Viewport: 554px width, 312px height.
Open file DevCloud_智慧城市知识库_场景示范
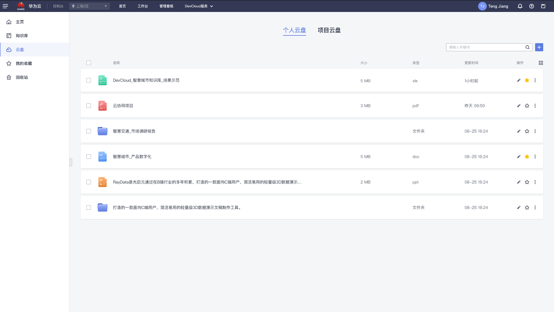point(146,80)
